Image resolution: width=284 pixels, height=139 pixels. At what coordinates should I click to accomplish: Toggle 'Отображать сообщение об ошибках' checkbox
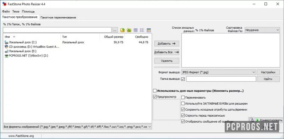coord(183,121)
